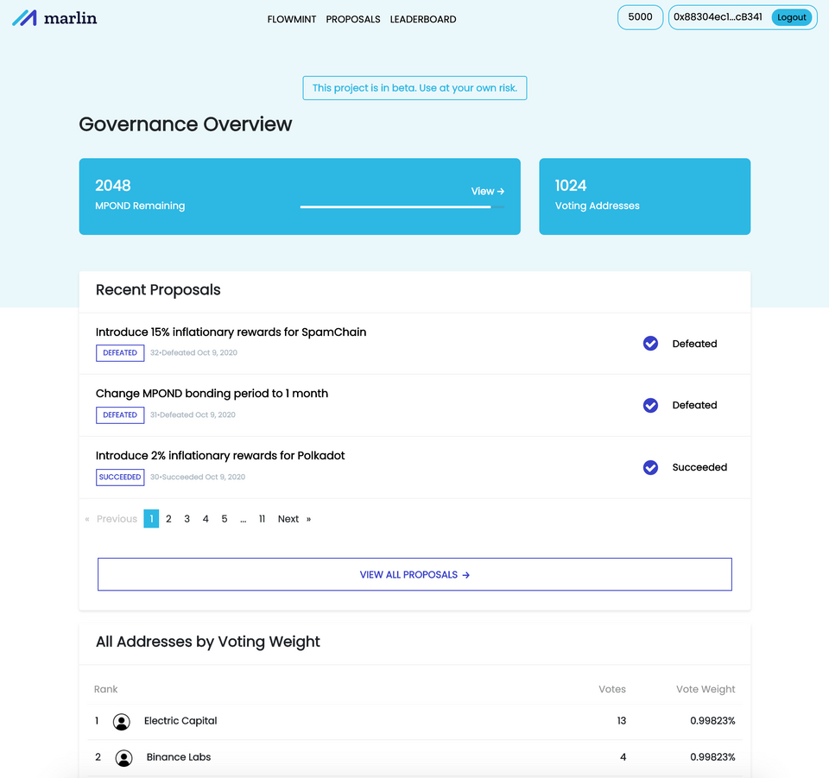Click the checkmark icon for MPOND bonding proposal
This screenshot has height=778, width=829.
point(650,405)
